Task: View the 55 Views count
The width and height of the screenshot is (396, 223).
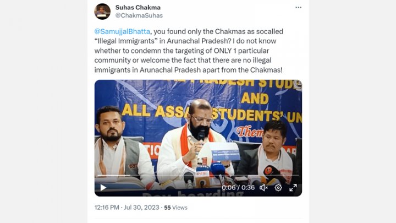Action: (x=176, y=208)
